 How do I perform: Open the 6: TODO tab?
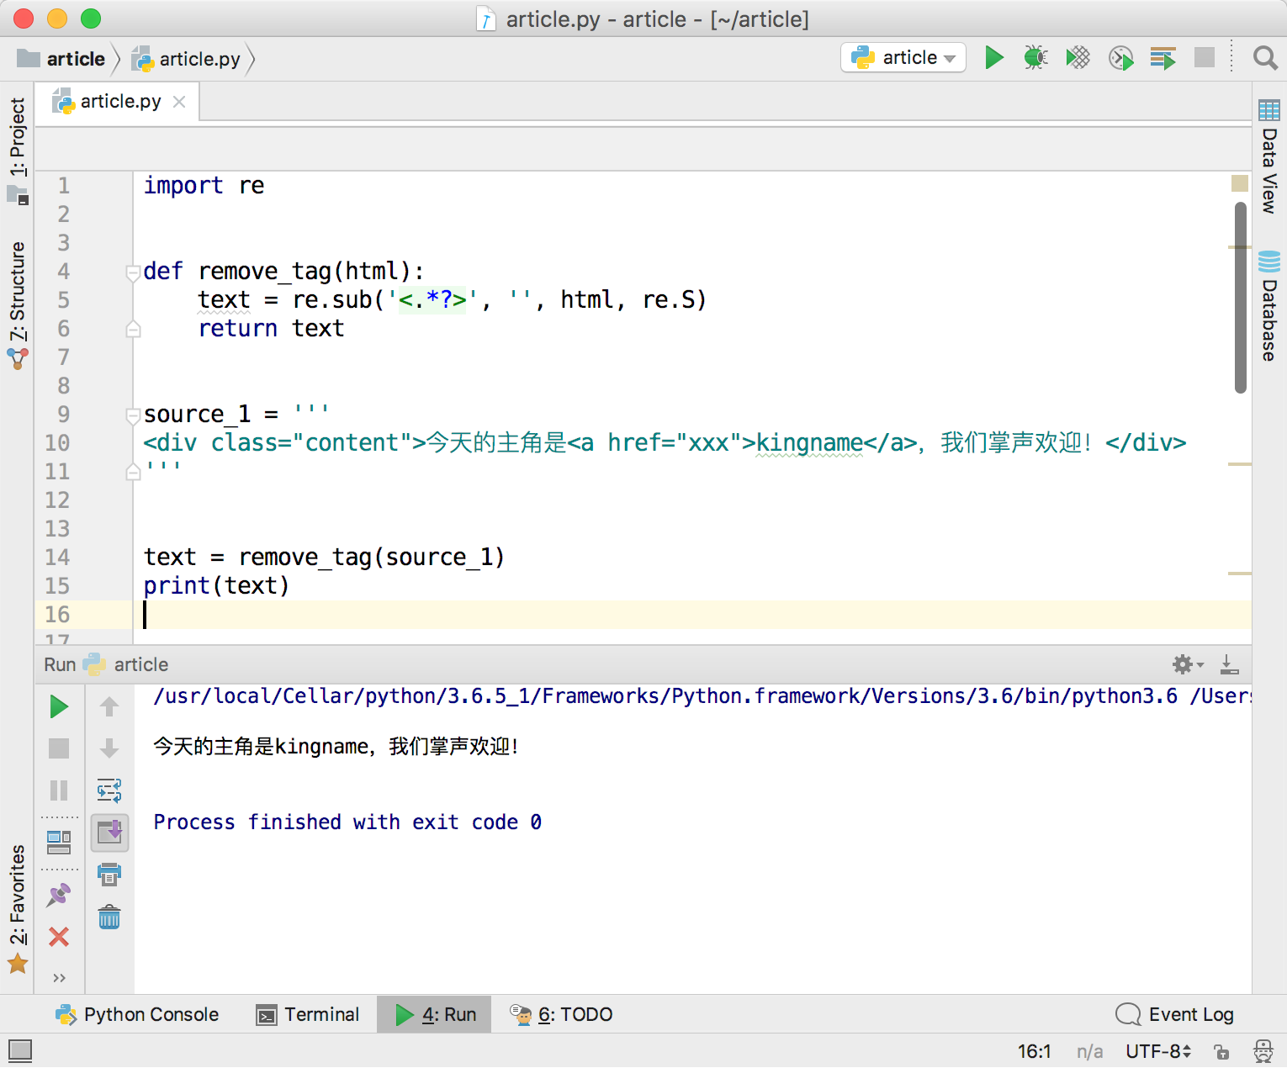pos(562,1014)
